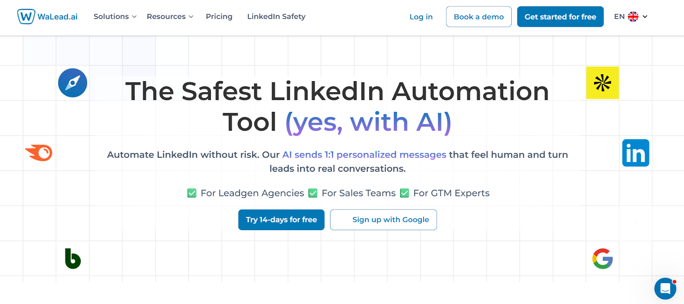Click the WaLead.ai logo

tap(47, 17)
